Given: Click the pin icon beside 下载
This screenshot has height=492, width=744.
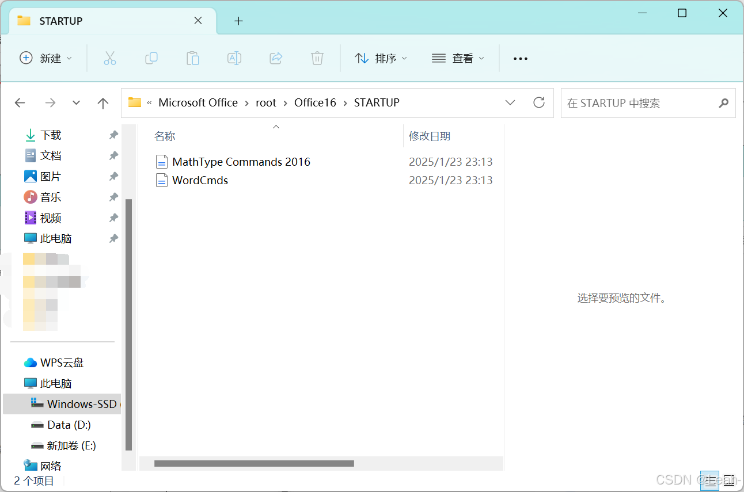Looking at the screenshot, I should pos(113,135).
